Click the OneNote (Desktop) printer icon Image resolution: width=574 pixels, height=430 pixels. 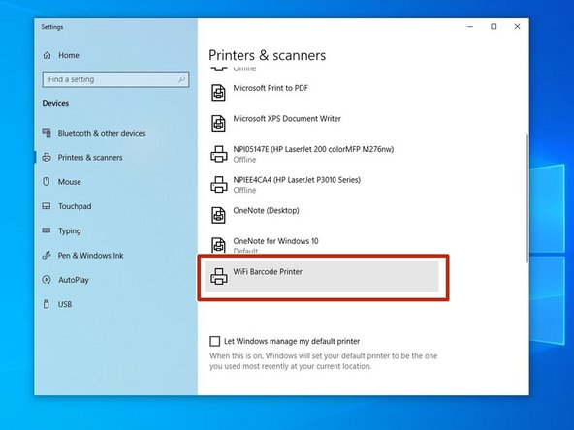218,215
